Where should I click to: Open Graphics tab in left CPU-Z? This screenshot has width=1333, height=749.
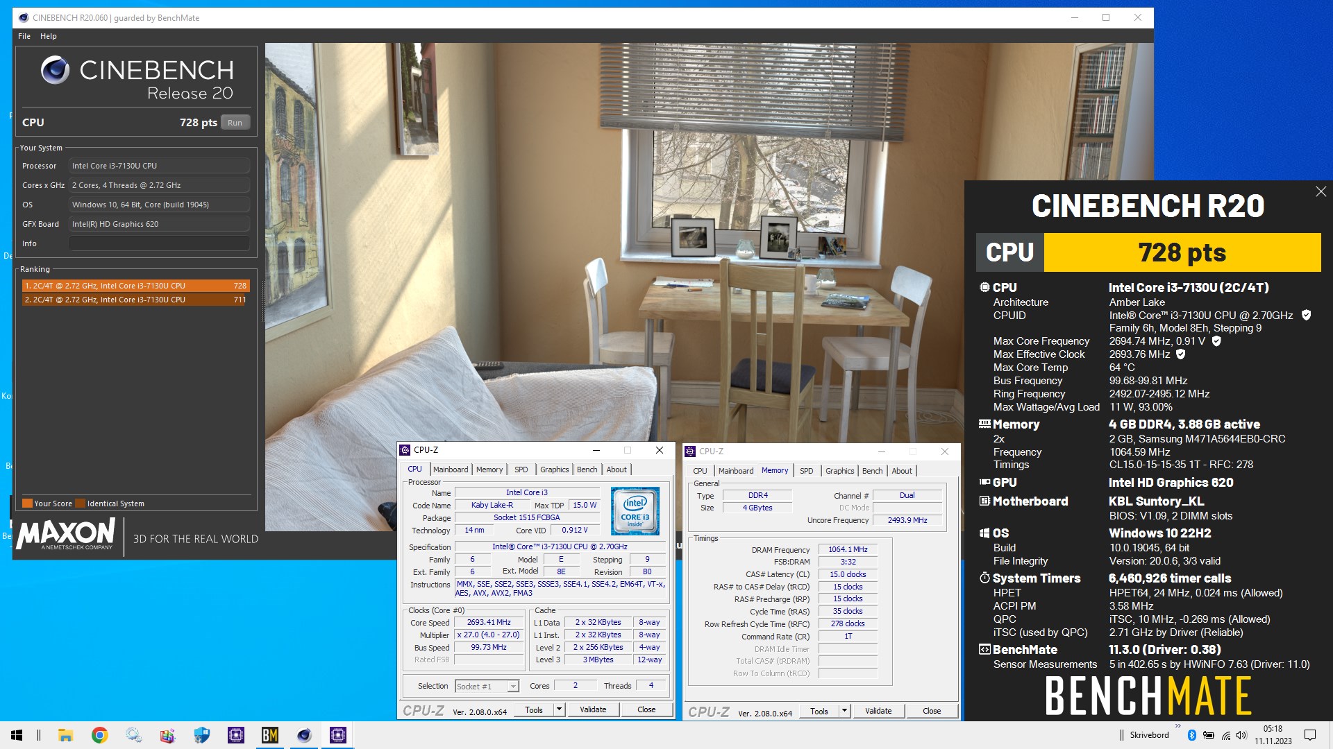(x=555, y=470)
